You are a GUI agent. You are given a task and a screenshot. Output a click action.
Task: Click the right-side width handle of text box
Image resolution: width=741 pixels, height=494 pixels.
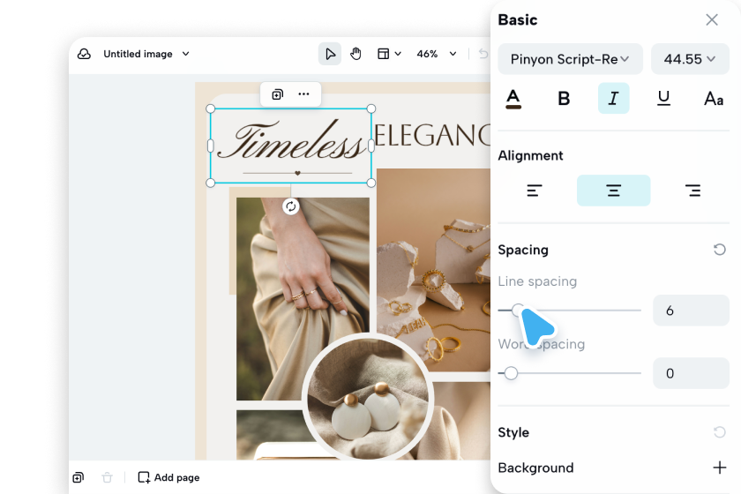371,146
